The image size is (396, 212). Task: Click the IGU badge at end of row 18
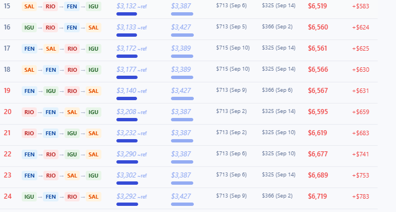[94, 70]
